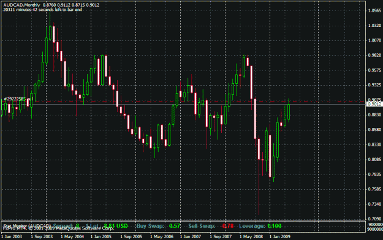Click the 0.8330 price scale label
This screenshot has height=240, width=383.
[374, 144]
